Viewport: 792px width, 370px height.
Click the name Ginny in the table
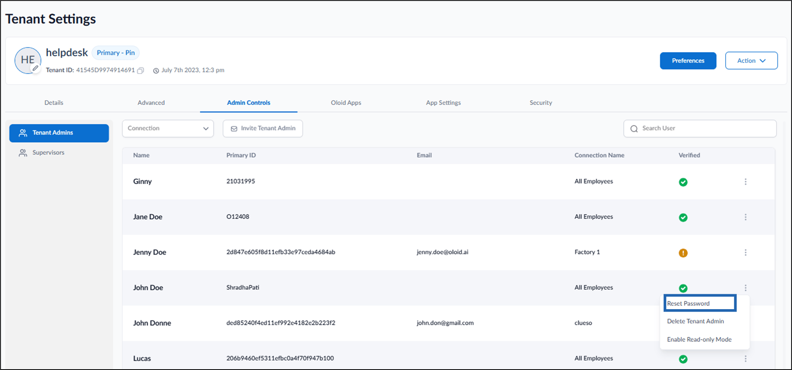coord(142,182)
